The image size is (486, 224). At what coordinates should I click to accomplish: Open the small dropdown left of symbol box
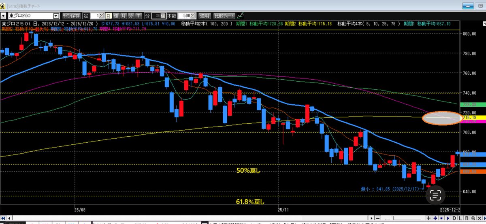tap(3, 16)
